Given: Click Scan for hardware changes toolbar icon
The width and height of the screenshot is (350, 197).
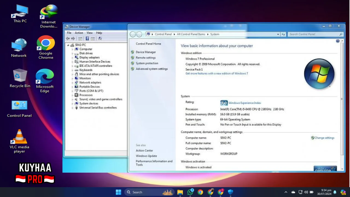Looking at the screenshot, I should 100,39.
